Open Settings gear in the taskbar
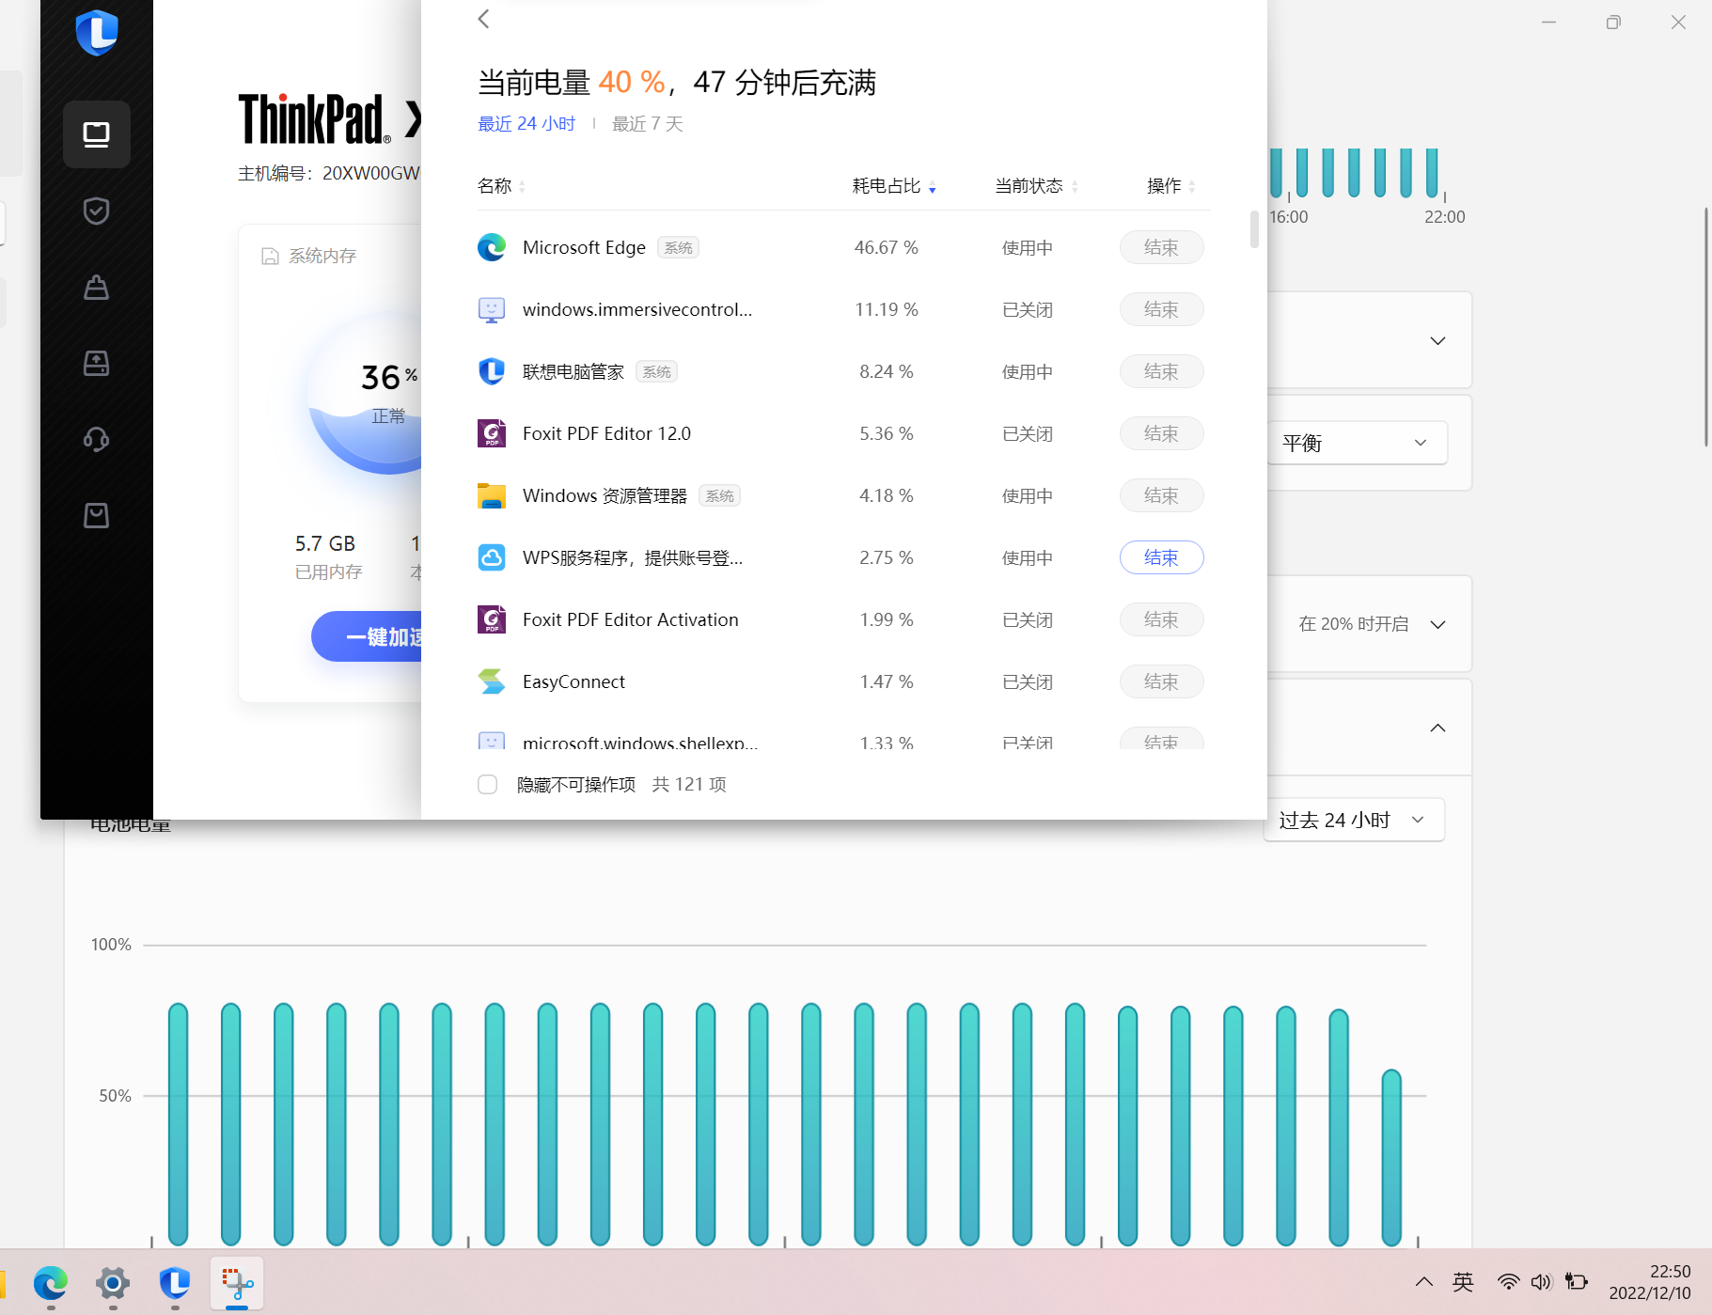 113,1283
